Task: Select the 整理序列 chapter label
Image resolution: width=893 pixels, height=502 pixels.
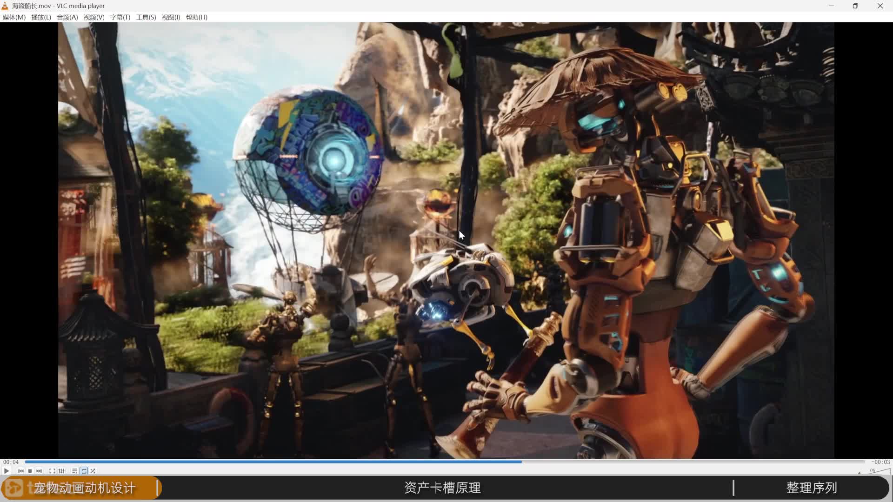Action: coord(812,488)
